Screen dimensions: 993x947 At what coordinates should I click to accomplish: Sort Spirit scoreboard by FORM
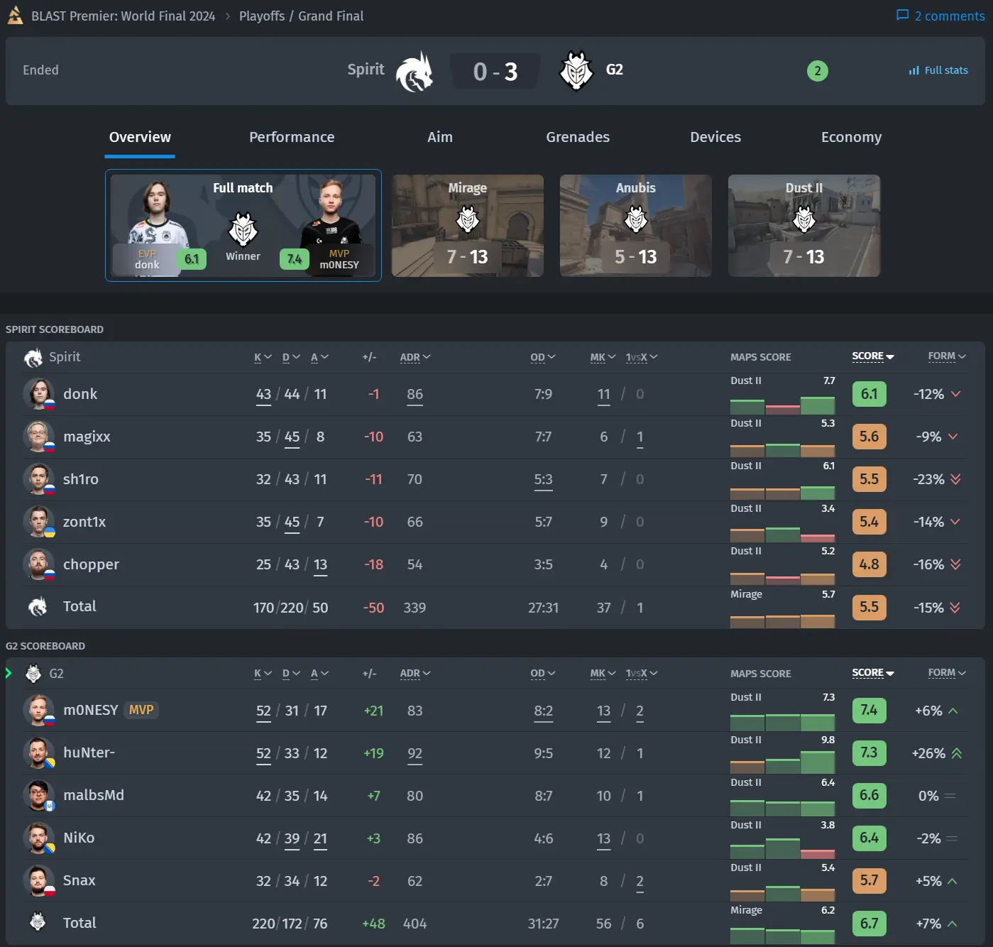click(947, 356)
